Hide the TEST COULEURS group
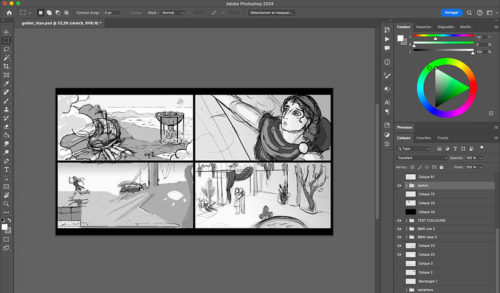Viewport: 500px width, 293px height. [399, 220]
